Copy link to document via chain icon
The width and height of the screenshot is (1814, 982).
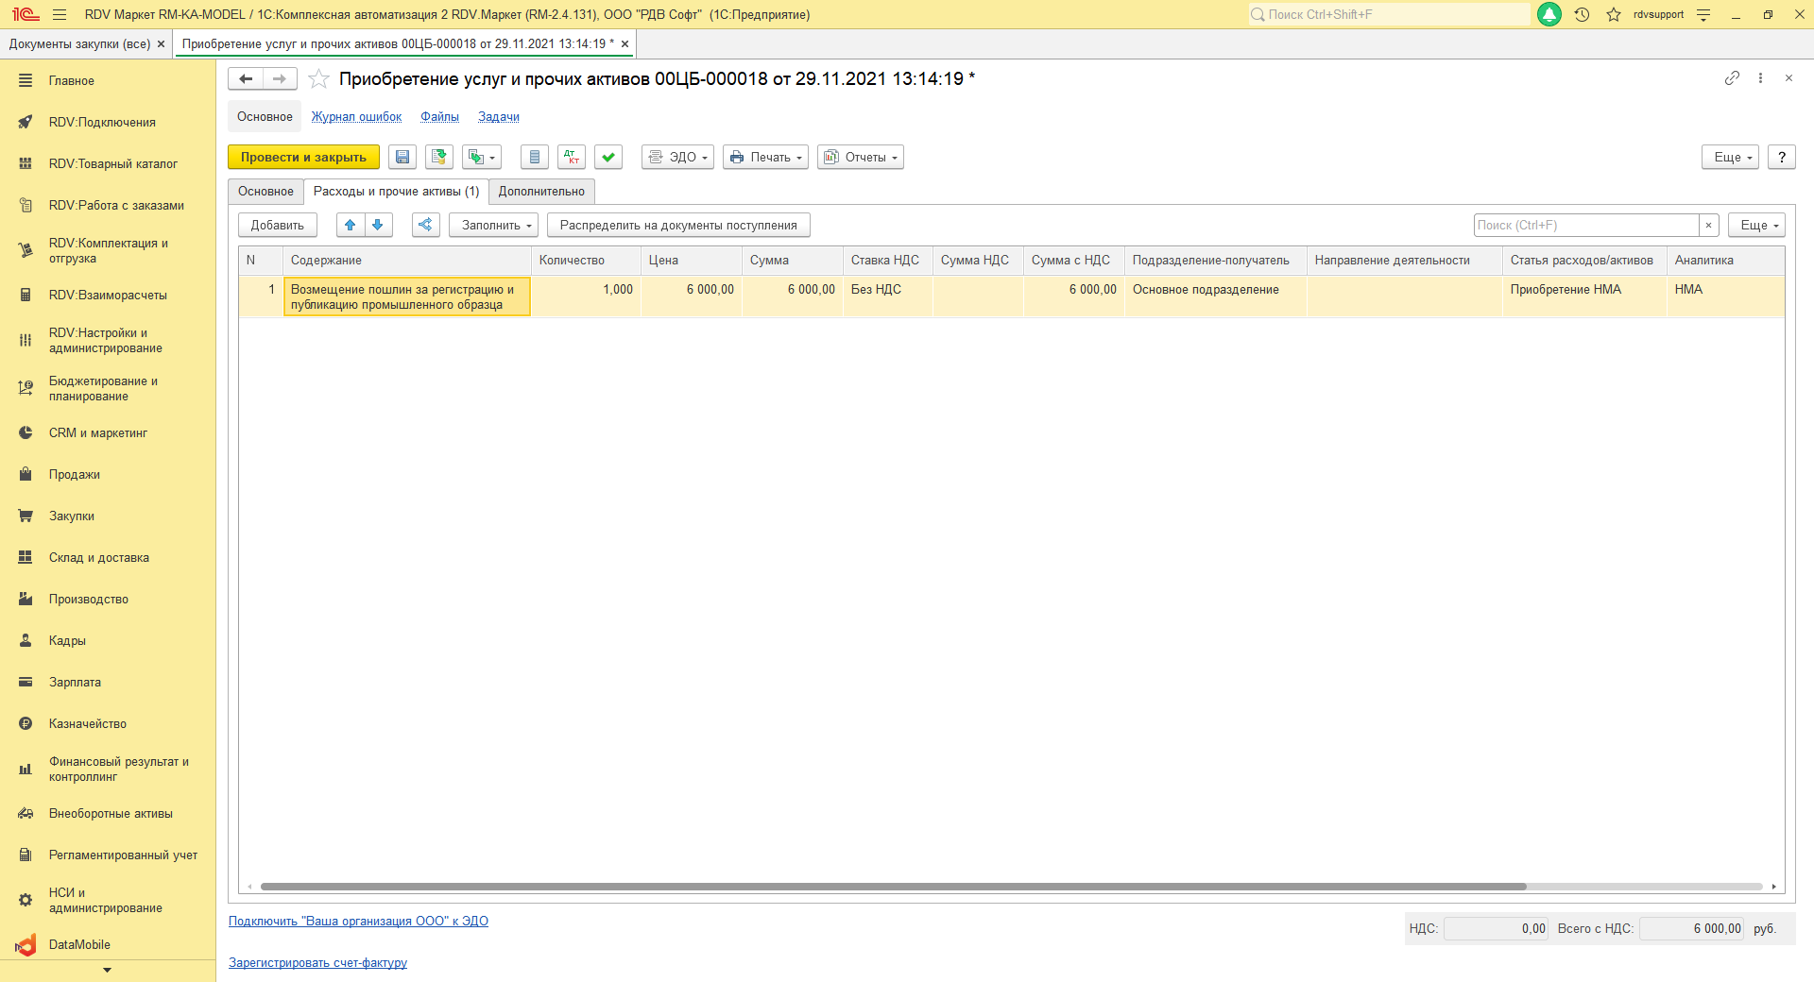pos(1731,78)
